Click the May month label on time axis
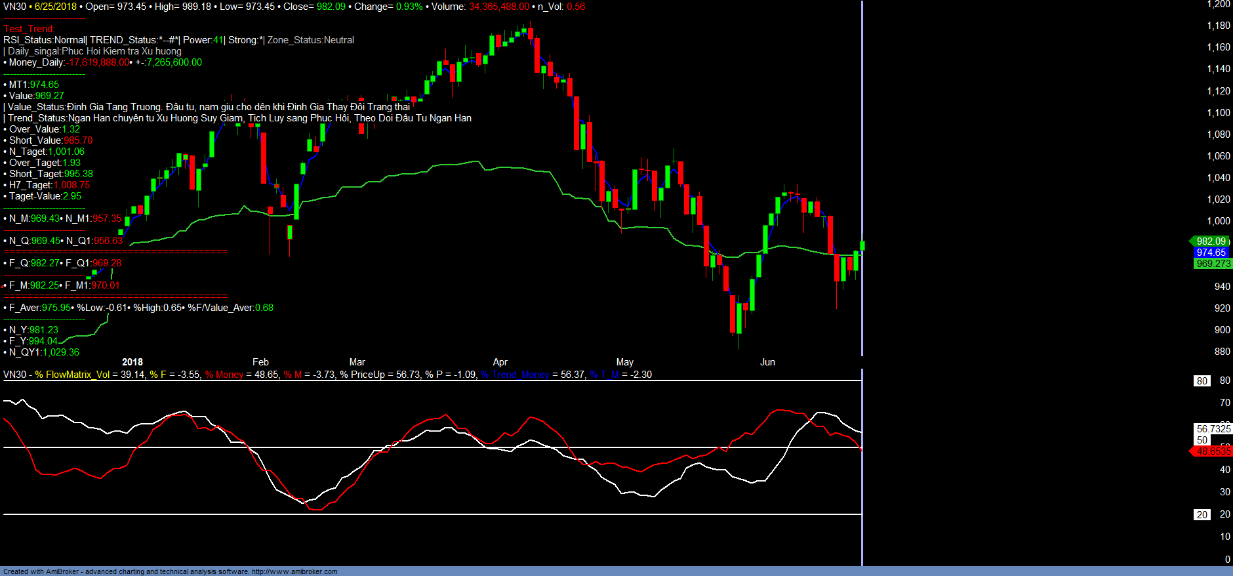 [x=624, y=362]
